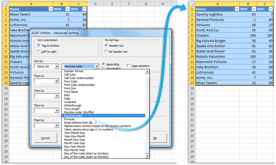Select Cell Color Indexnumber option

click(x=103, y=78)
